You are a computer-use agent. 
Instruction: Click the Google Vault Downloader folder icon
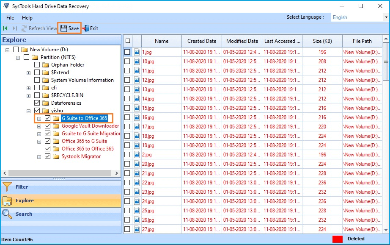56,126
